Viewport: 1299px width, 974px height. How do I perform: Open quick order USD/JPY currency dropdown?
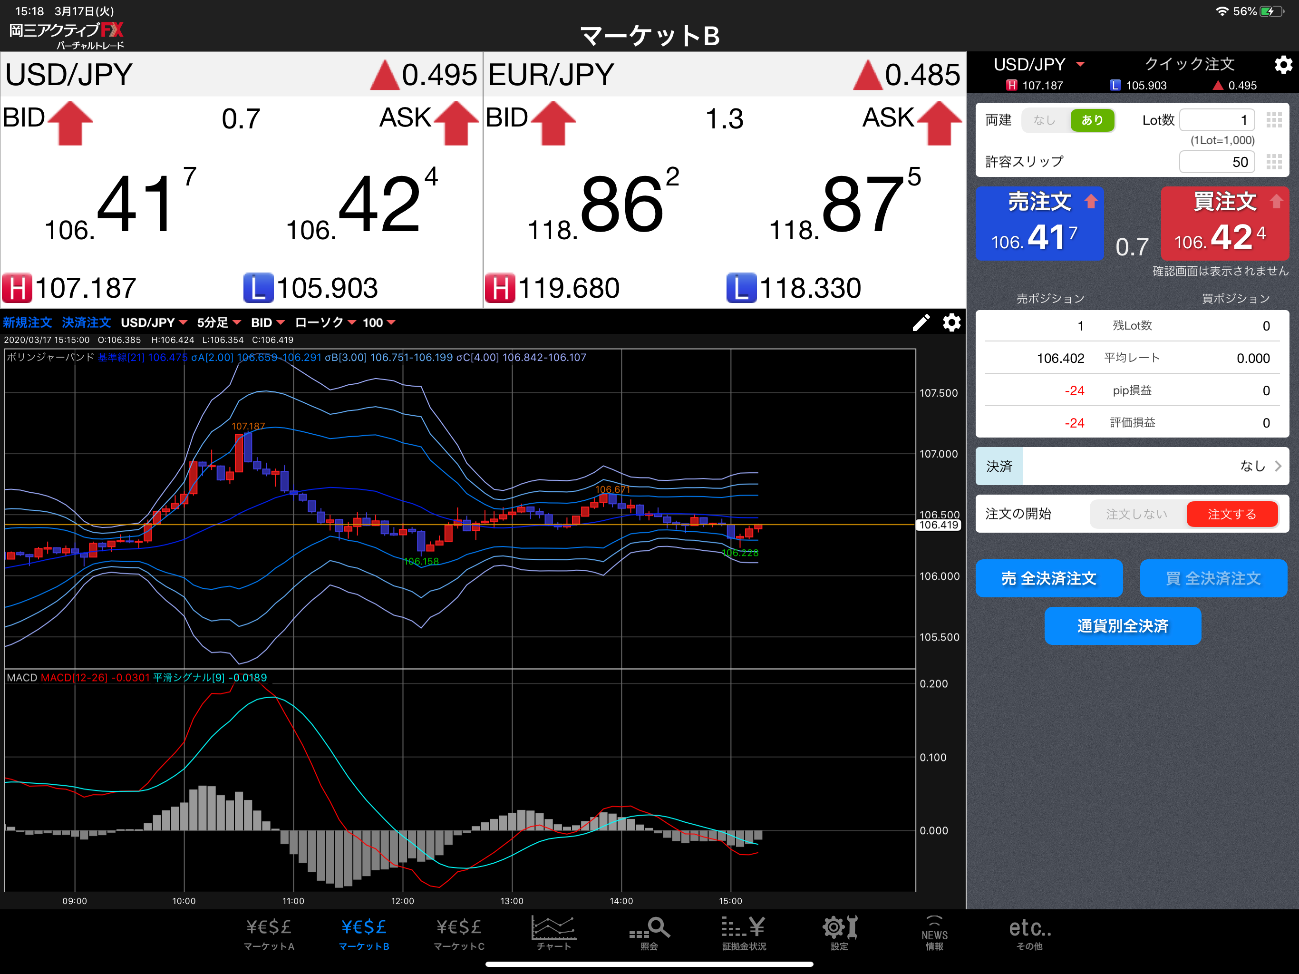click(1038, 65)
